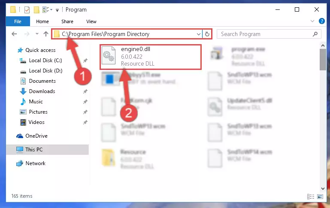Open Documents in the sidebar

click(x=42, y=81)
